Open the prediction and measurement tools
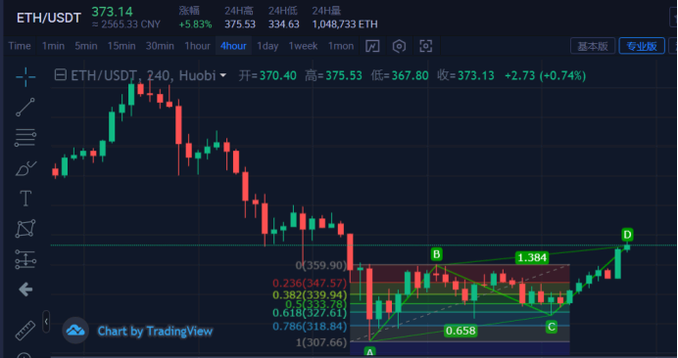The height and width of the screenshot is (358, 678). click(x=25, y=259)
